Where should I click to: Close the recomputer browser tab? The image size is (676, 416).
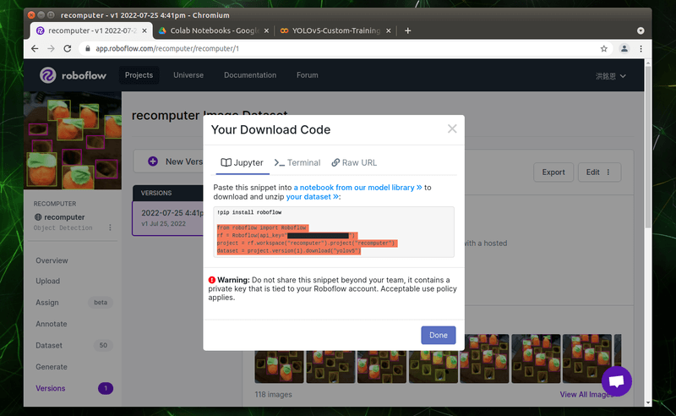pyautogui.click(x=144, y=30)
